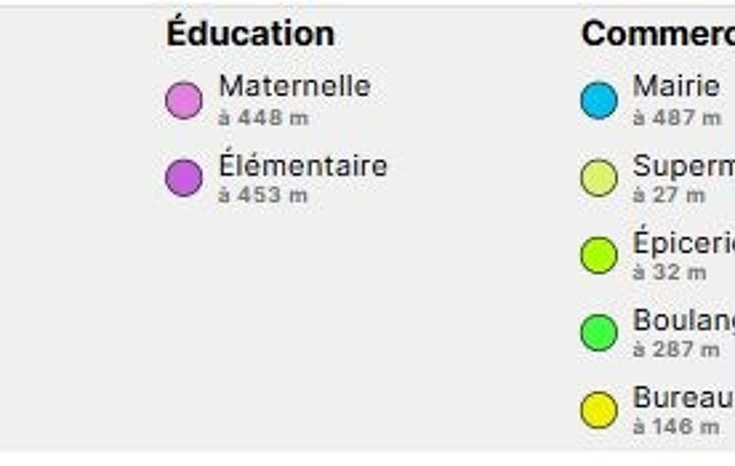Select the Boulangerie label text
The width and height of the screenshot is (735, 466).
683,320
